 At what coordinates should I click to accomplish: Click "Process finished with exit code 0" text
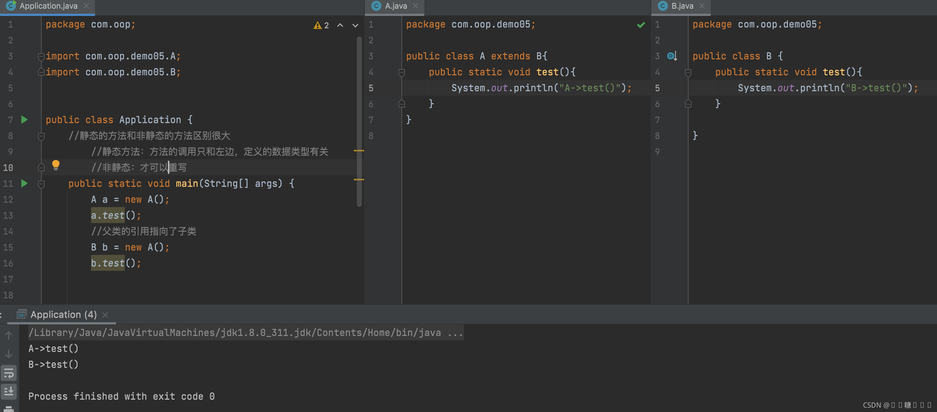point(121,396)
